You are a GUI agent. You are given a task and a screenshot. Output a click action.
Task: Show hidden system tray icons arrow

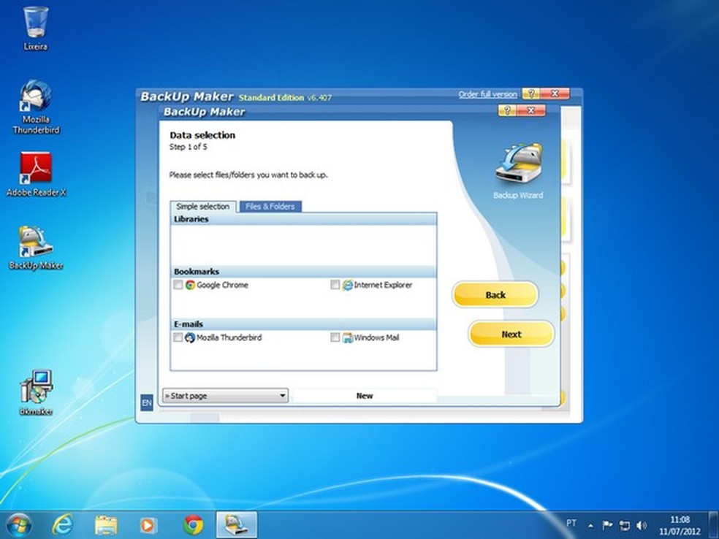pos(590,525)
